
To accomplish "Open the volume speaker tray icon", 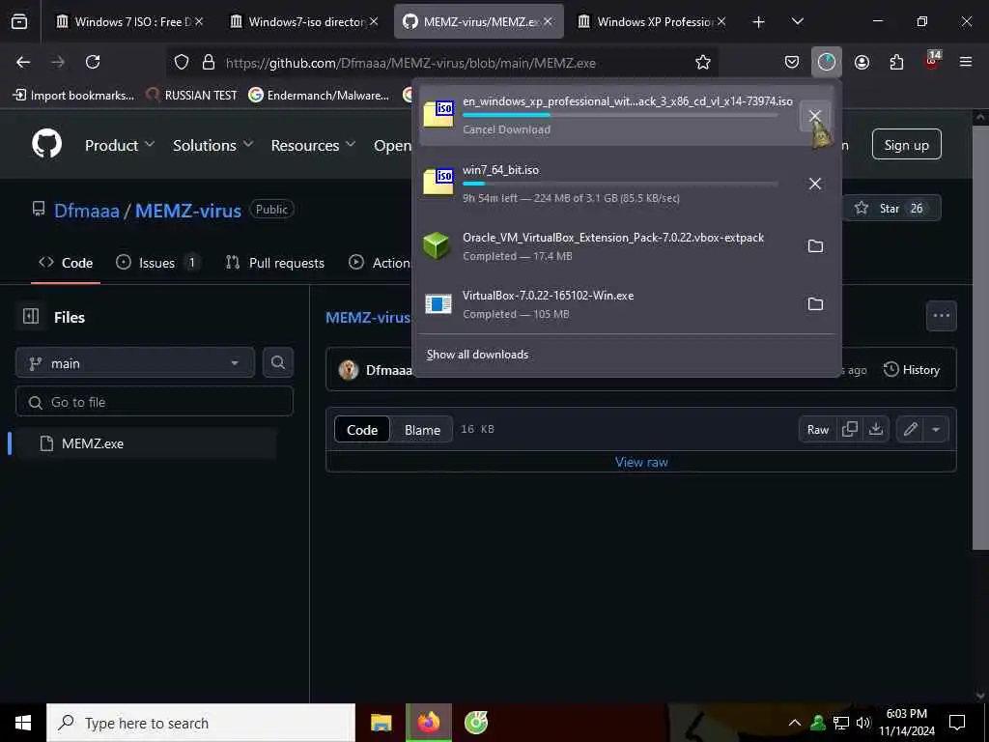I will tap(862, 723).
